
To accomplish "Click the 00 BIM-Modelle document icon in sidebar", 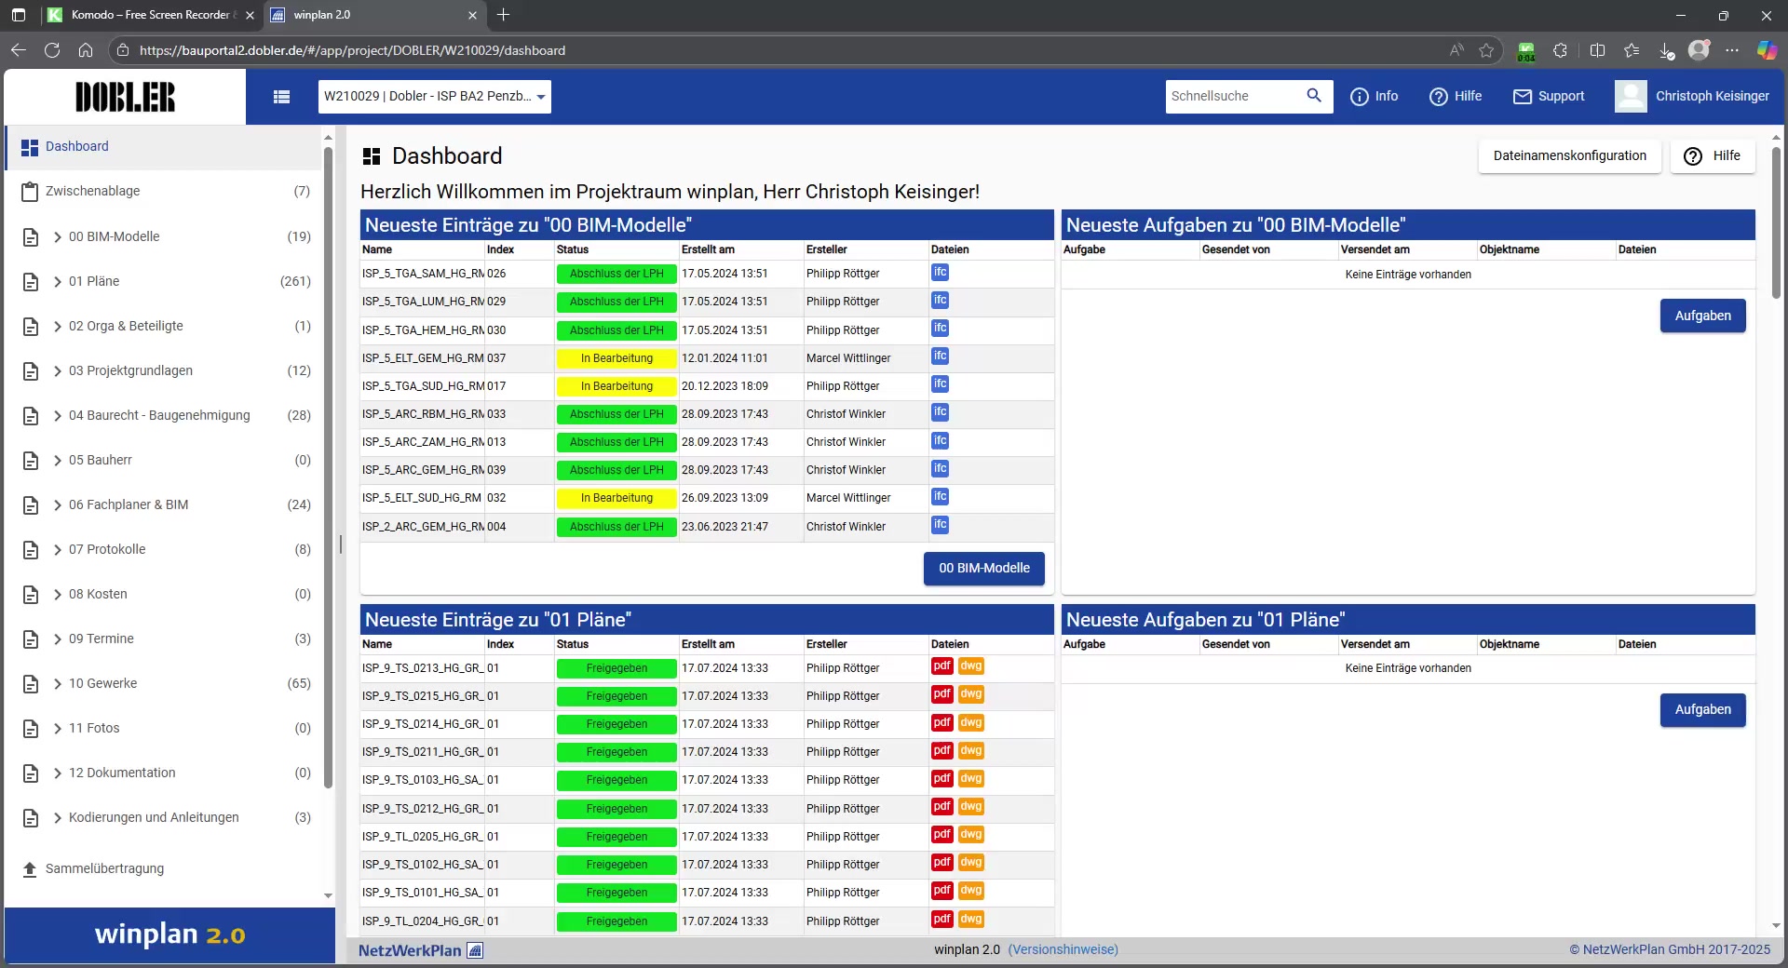I will [x=31, y=237].
